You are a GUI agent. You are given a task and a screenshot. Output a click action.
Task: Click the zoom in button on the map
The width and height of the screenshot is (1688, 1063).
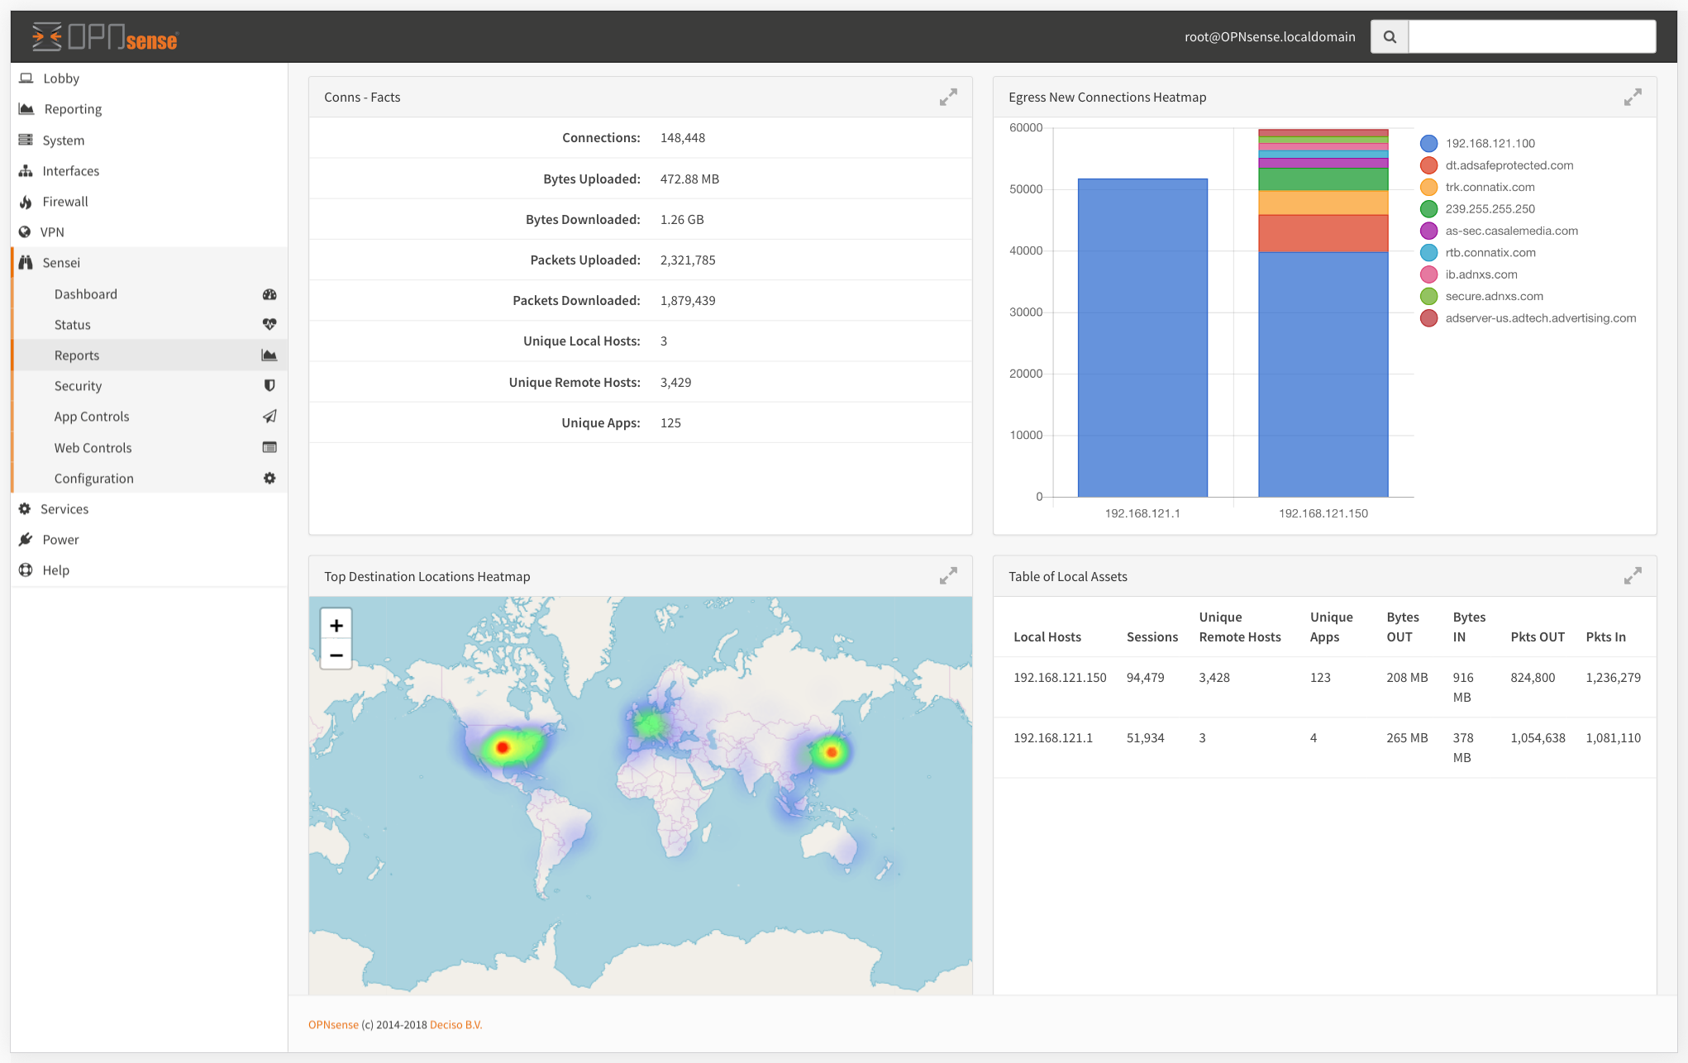(336, 625)
